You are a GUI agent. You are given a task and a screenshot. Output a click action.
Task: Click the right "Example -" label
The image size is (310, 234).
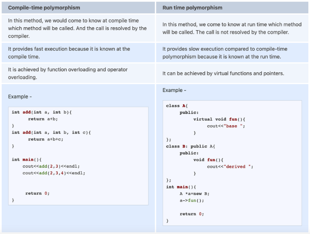(x=174, y=90)
